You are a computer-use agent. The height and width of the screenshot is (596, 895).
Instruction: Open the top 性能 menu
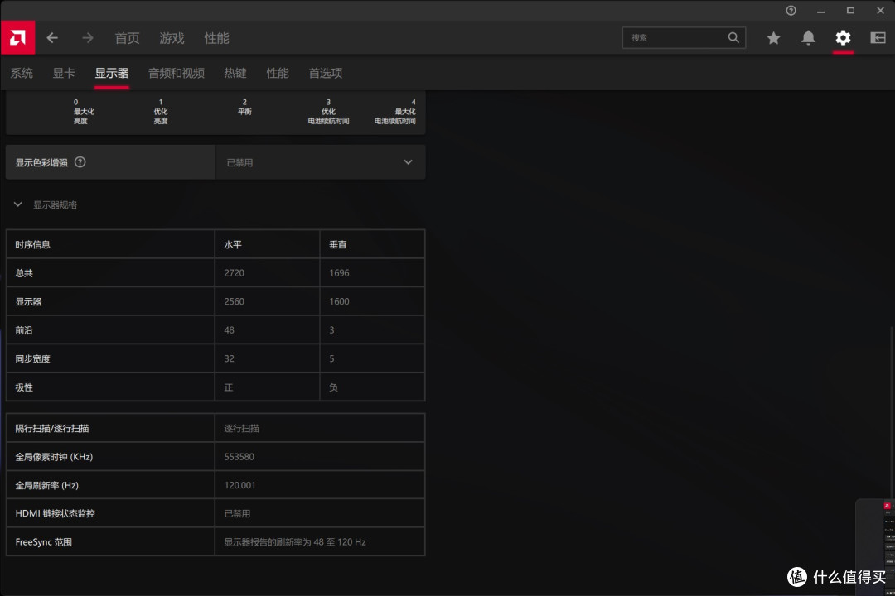click(217, 38)
